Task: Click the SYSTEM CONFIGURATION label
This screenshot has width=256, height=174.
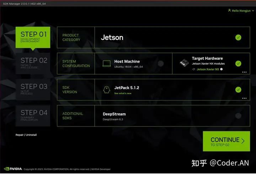Action: tap(76, 64)
